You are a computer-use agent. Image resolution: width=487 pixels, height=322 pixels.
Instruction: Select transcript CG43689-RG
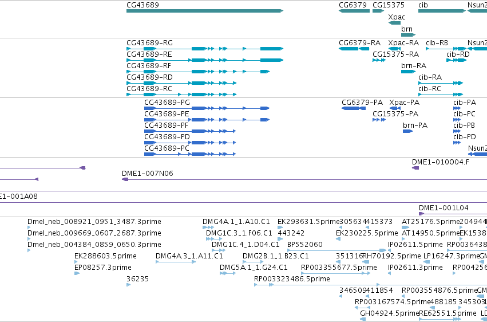150,43
